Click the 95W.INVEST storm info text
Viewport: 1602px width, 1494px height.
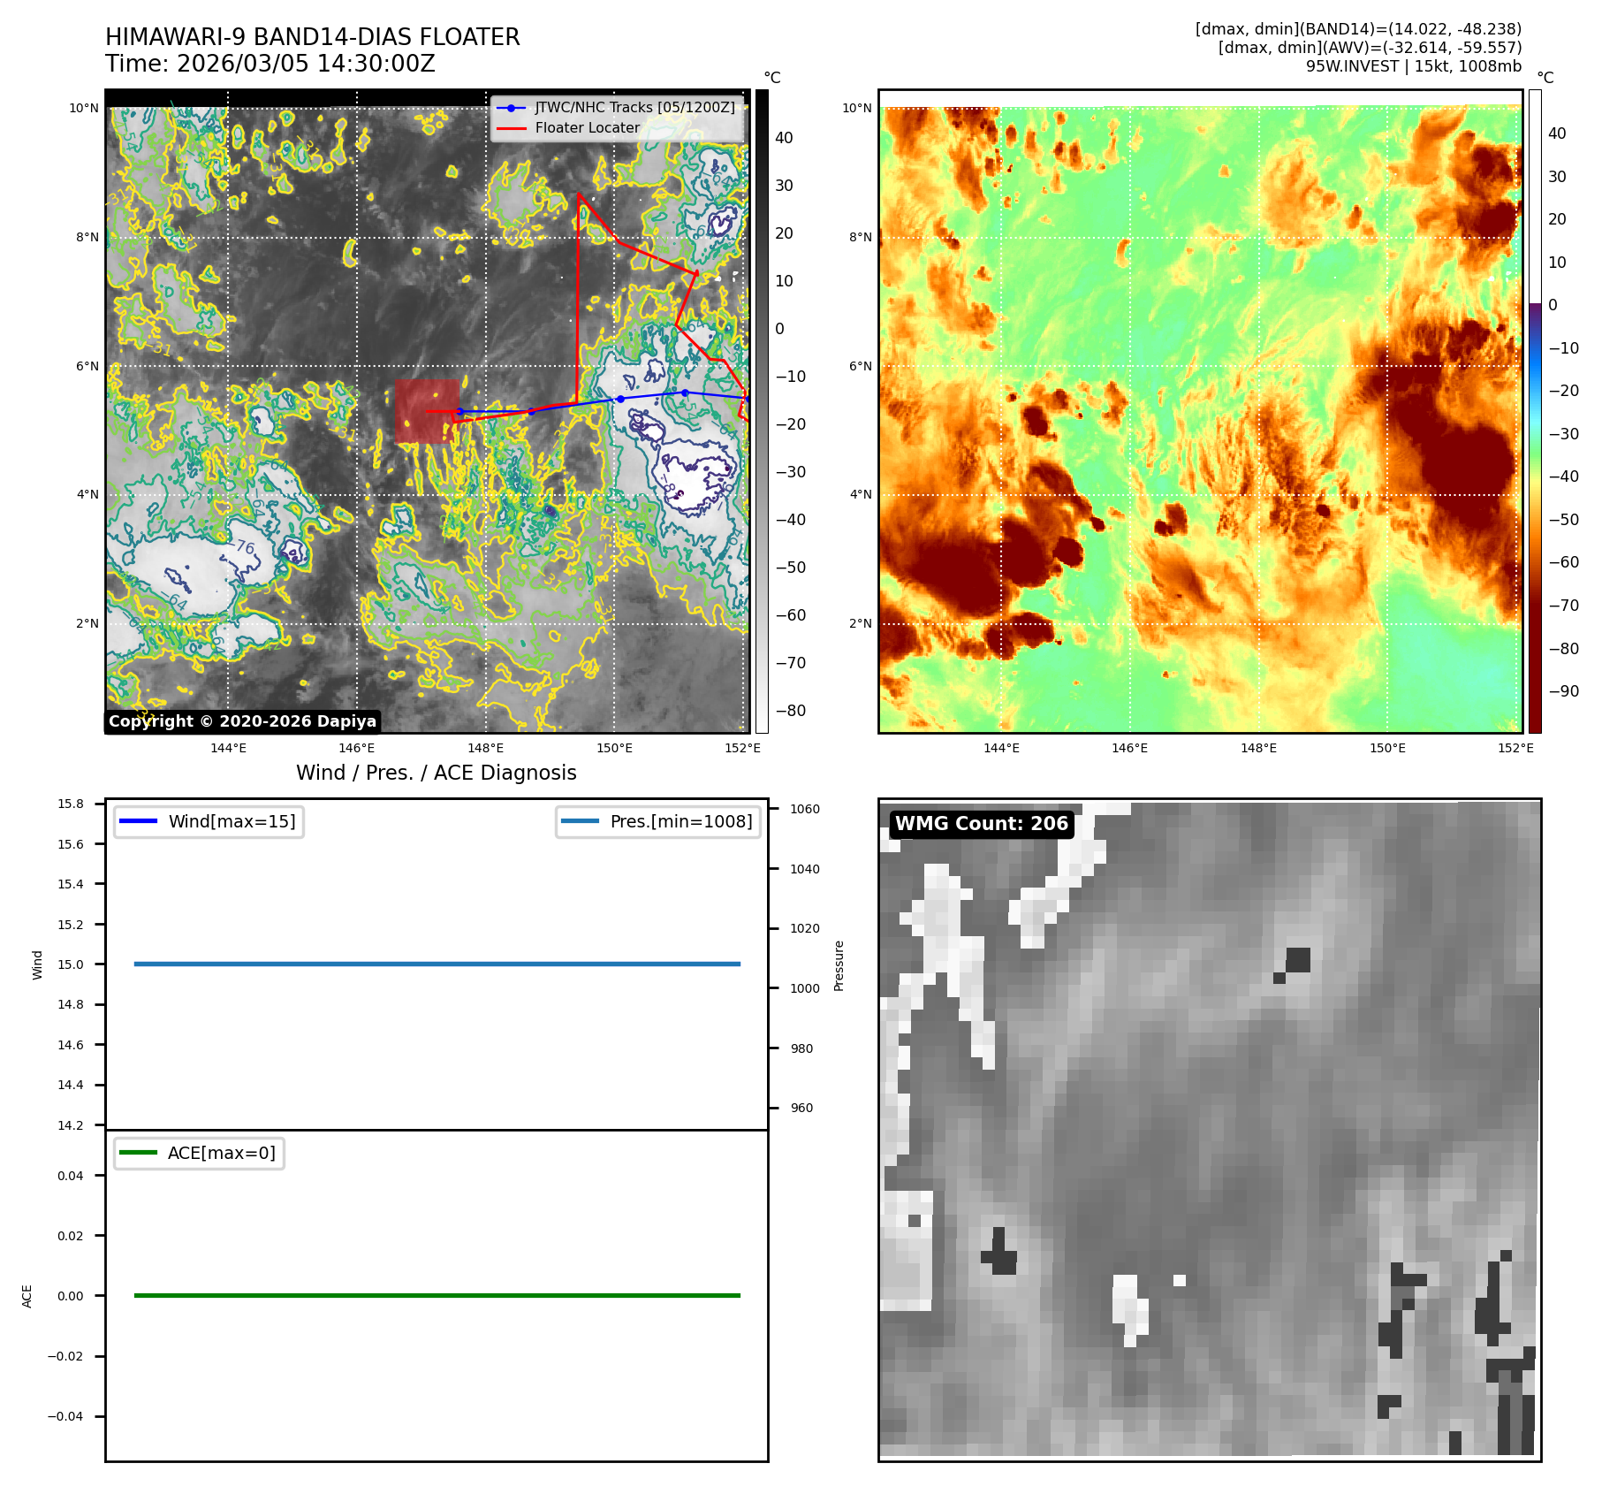(x=1413, y=66)
